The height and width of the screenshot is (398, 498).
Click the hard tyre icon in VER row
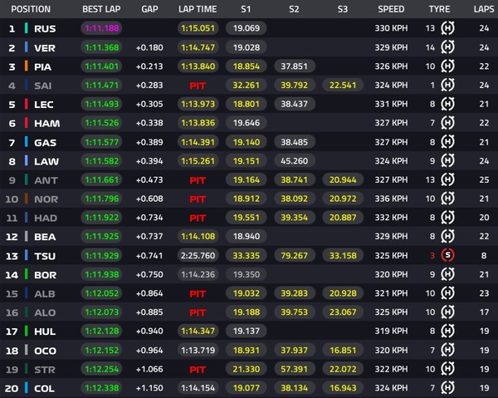tap(447, 47)
